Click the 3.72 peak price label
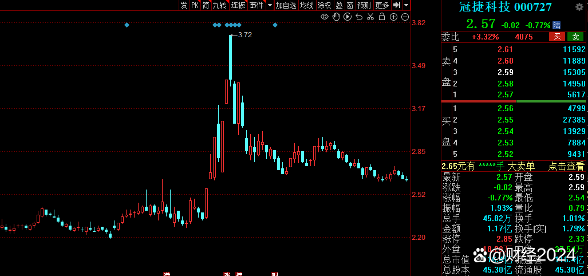This screenshot has width=588, height=276. [x=245, y=35]
